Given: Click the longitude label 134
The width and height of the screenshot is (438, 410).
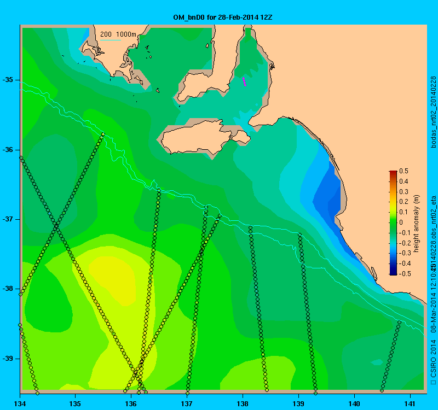Looking at the screenshot, I should click(x=20, y=403).
